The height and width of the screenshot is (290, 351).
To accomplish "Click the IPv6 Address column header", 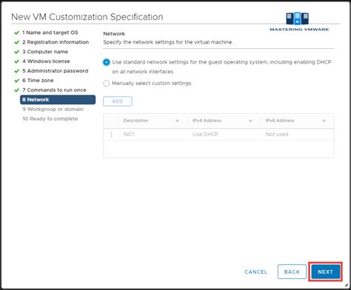I will [x=280, y=121].
